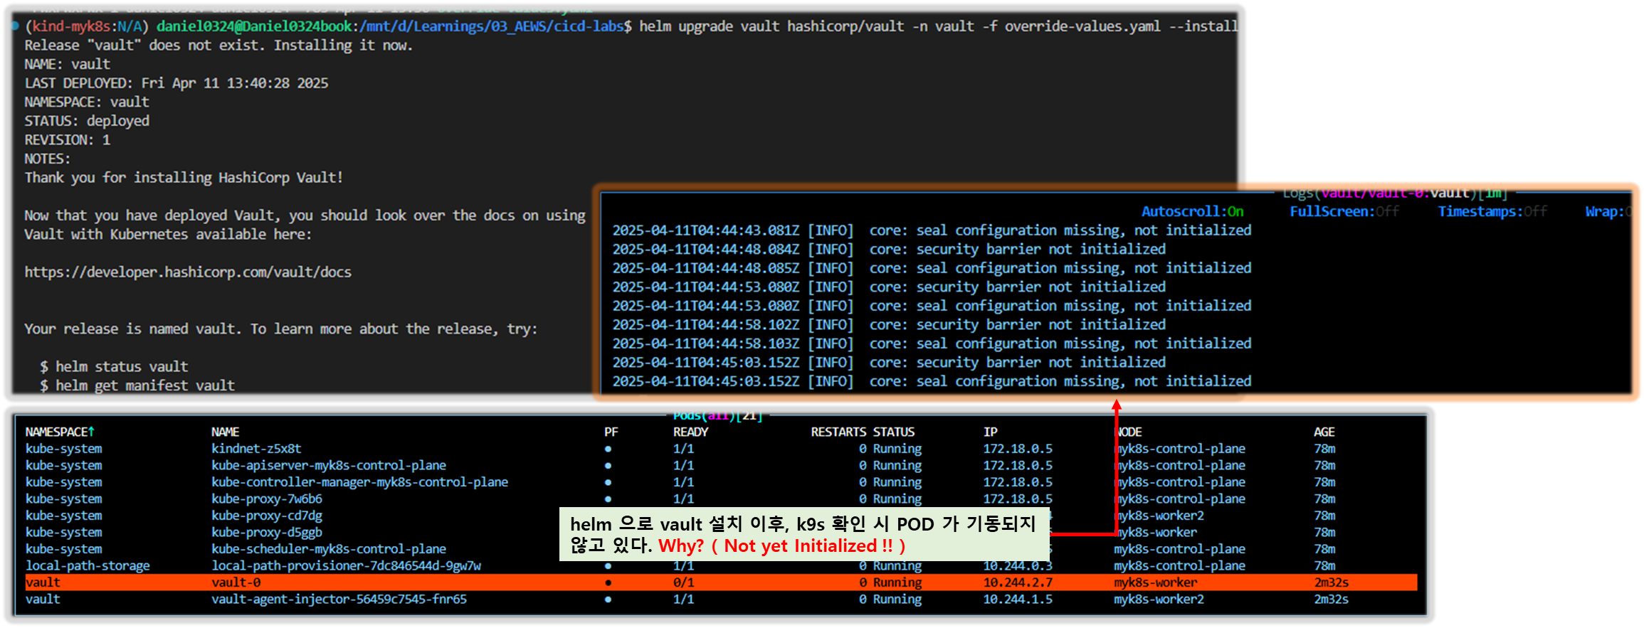The height and width of the screenshot is (628, 1644).
Task: Click the Running status of vault-agent-injector row
Action: click(897, 599)
